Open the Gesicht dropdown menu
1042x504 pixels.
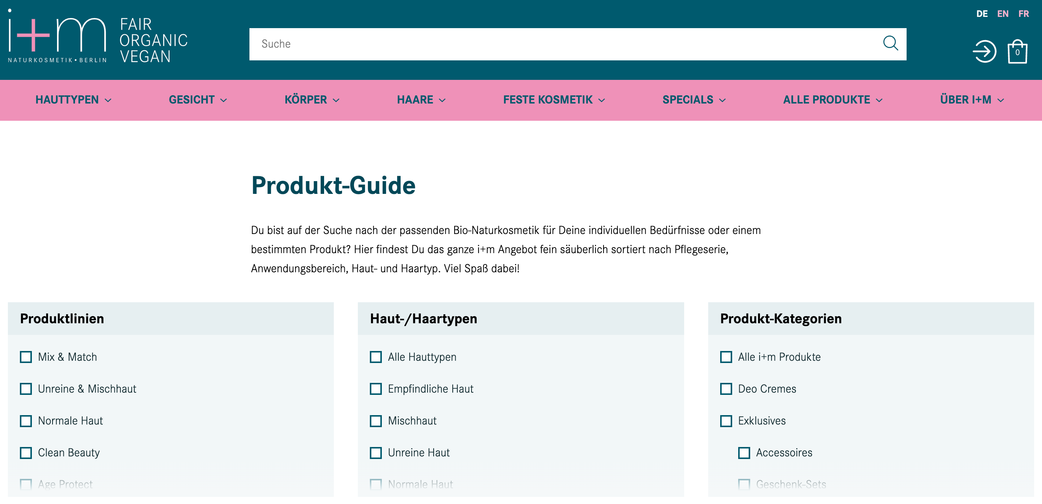click(198, 100)
